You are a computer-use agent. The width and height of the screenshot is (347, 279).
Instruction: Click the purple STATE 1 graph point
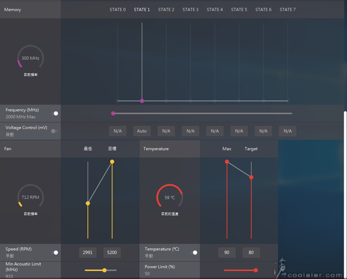[142, 101]
